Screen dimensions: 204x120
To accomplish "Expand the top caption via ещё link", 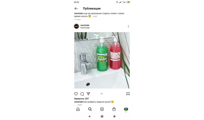I will point(95,16).
